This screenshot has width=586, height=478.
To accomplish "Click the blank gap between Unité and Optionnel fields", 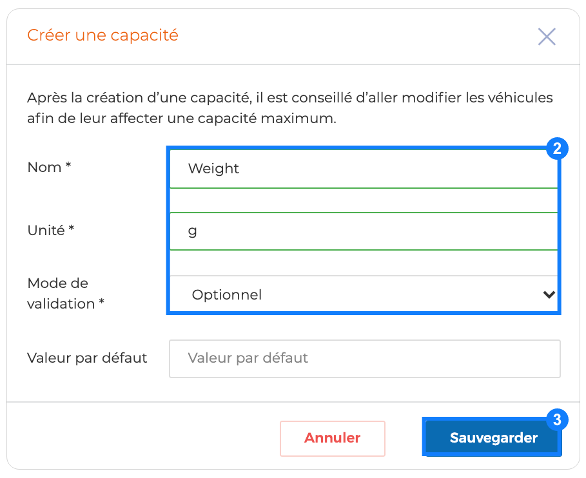I will (x=364, y=263).
